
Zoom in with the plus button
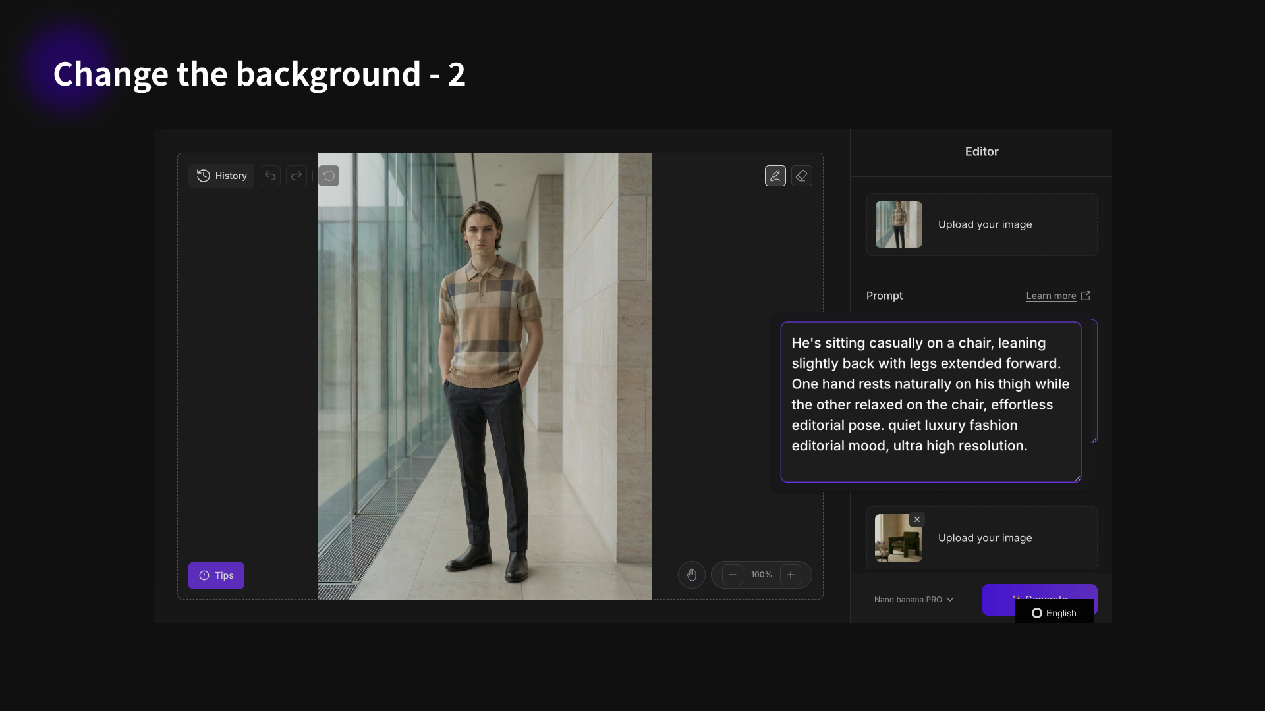(791, 575)
